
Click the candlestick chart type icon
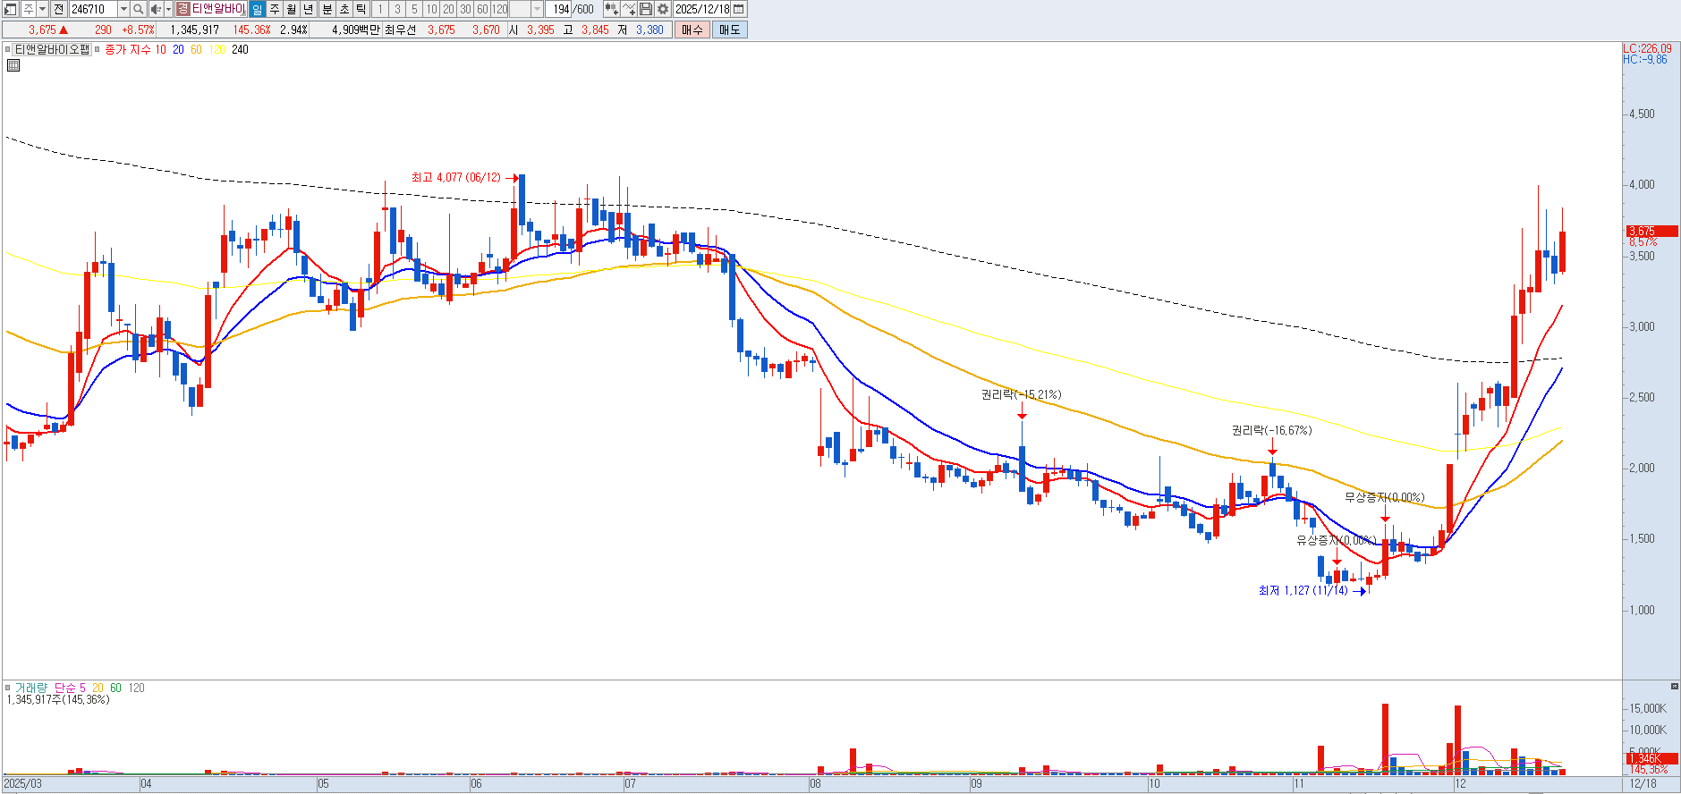(611, 9)
